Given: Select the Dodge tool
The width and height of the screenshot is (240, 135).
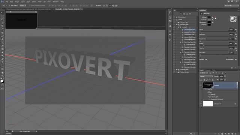Looking at the screenshot, I should coord(2,56).
